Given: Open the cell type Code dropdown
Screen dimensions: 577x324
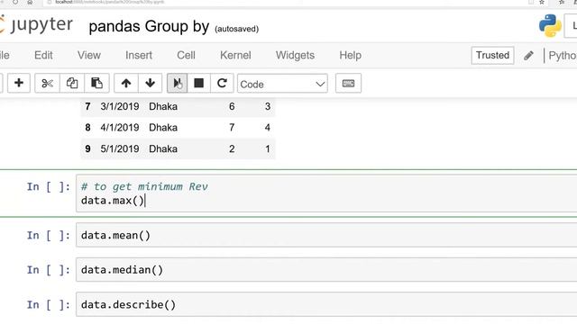Looking at the screenshot, I should click(x=282, y=84).
